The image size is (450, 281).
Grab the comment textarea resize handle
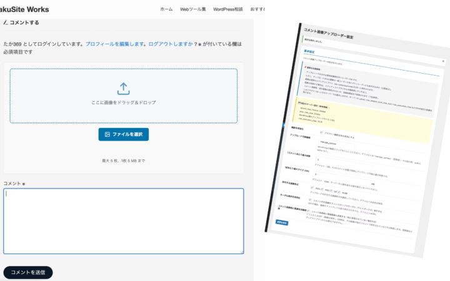pyautogui.click(x=242, y=252)
